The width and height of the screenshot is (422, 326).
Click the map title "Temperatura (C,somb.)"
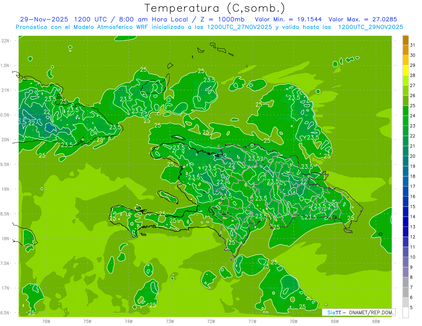point(215,8)
